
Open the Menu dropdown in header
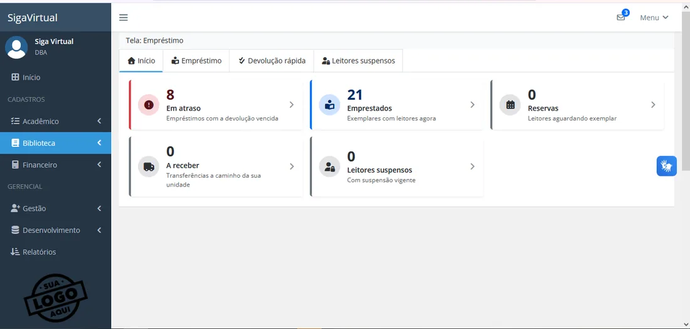(x=654, y=18)
